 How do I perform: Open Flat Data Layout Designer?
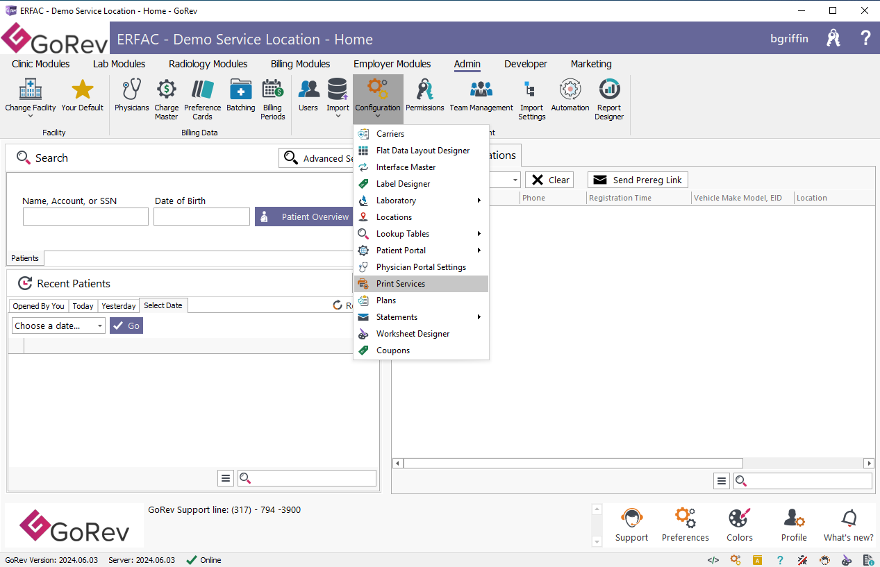[421, 151]
